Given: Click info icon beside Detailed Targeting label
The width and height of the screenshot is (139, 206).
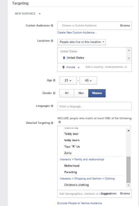Looking at the screenshot, I should pos(52,123).
